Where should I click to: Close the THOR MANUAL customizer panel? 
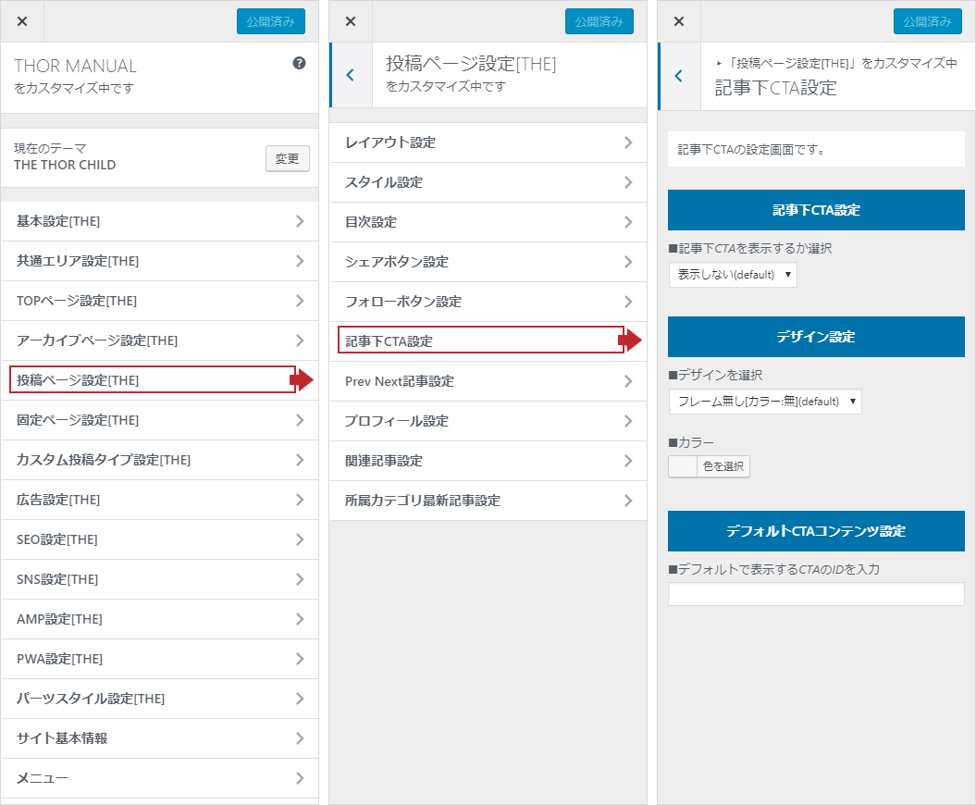click(x=22, y=21)
